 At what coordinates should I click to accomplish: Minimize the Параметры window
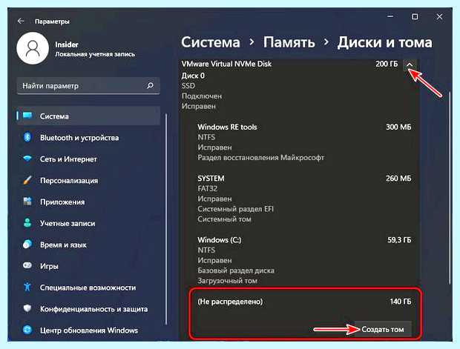tap(390, 17)
